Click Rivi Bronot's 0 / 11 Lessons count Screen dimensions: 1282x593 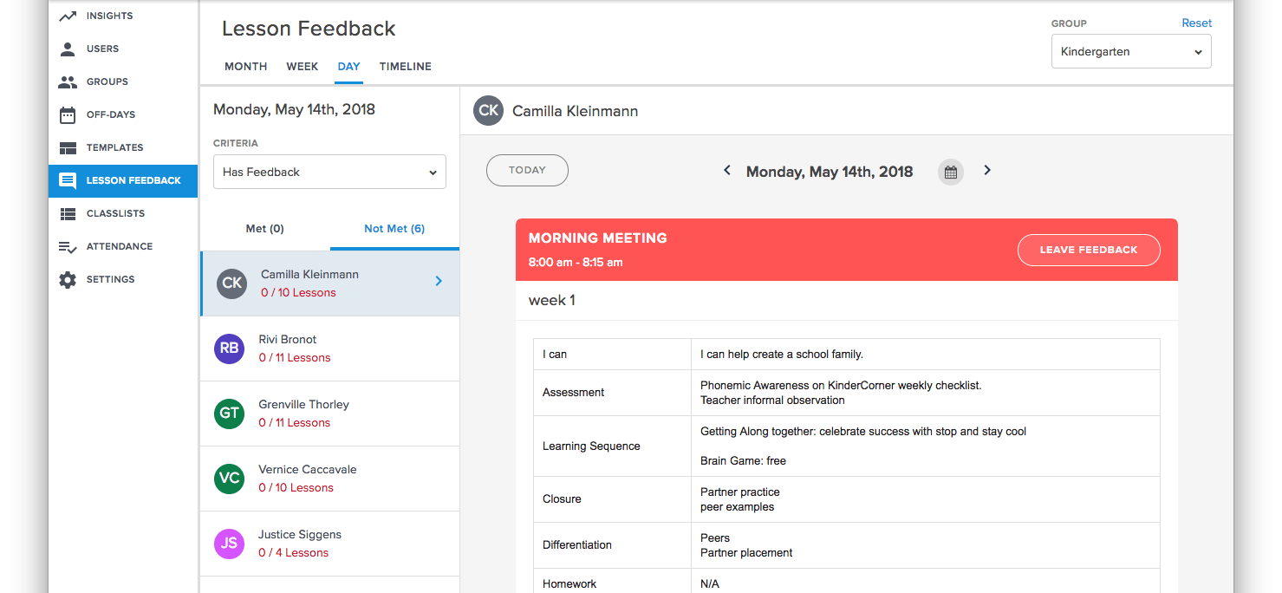click(x=295, y=358)
